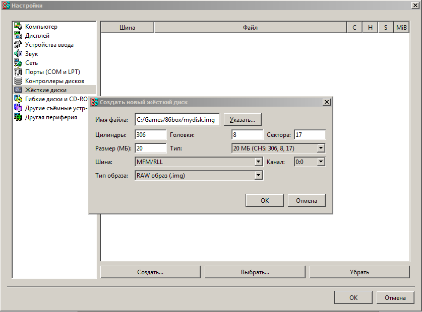Click the Компьютер category icon

18,26
